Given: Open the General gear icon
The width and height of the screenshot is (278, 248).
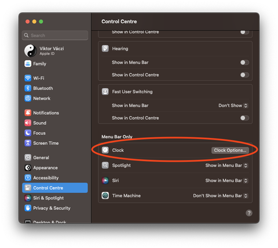Looking at the screenshot, I should click(28, 158).
